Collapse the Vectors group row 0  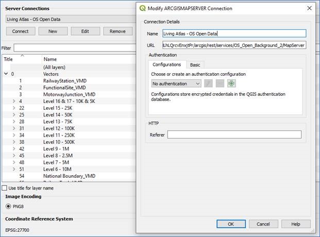point(6,74)
